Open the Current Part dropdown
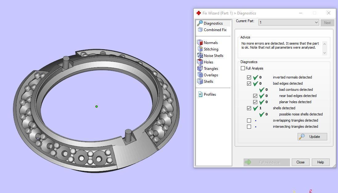This screenshot has width=338, height=193. coord(289,22)
